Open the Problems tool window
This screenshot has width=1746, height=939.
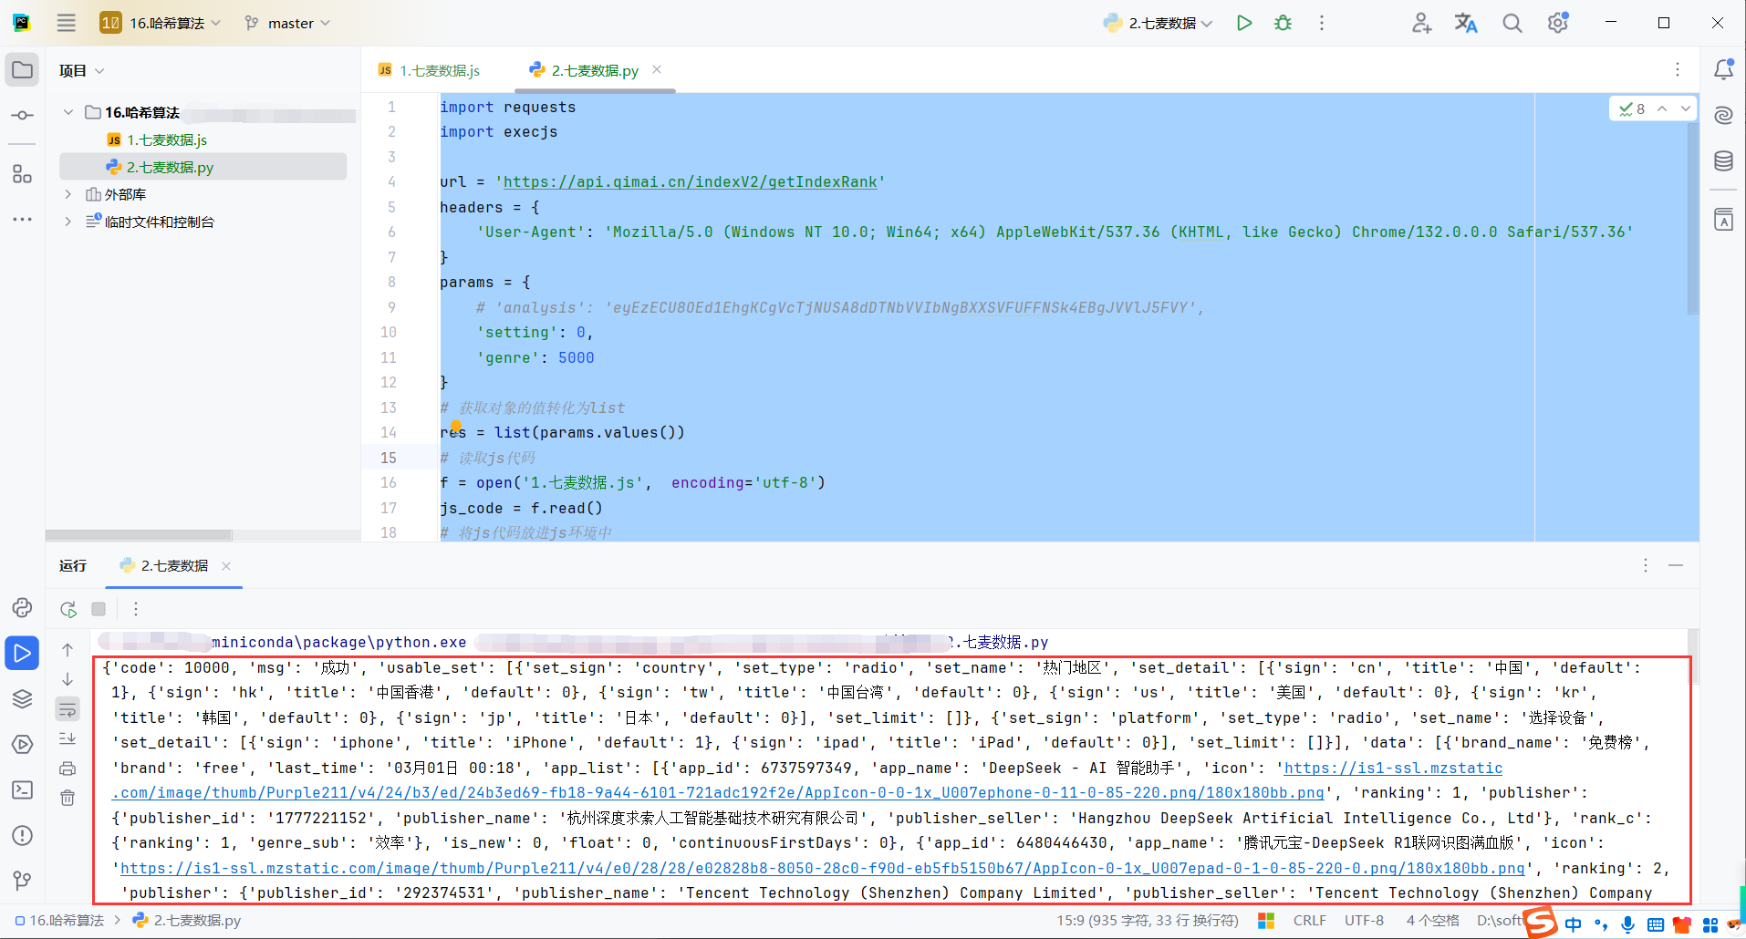tap(22, 835)
